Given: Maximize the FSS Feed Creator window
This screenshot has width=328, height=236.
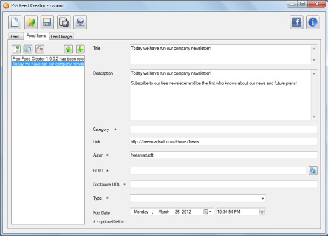Looking at the screenshot, I should [x=302, y=4].
